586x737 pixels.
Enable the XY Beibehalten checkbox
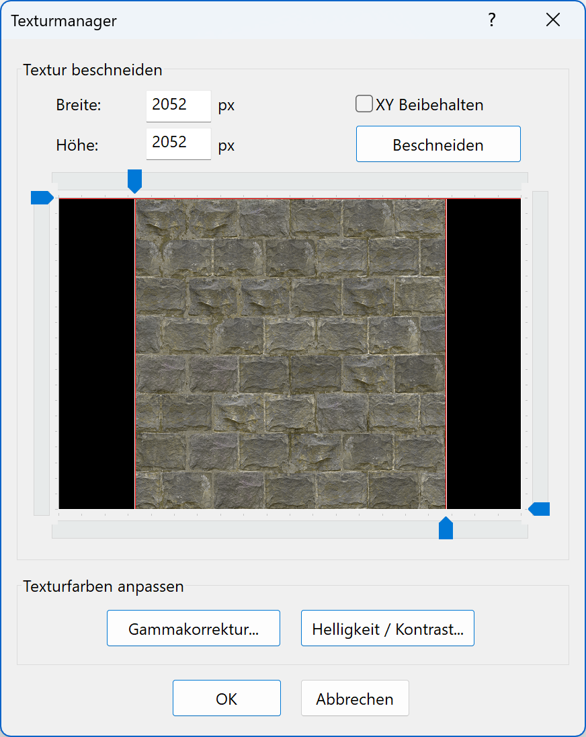[x=364, y=104]
